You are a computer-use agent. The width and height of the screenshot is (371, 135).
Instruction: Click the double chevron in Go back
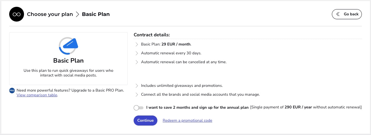pyautogui.click(x=338, y=14)
